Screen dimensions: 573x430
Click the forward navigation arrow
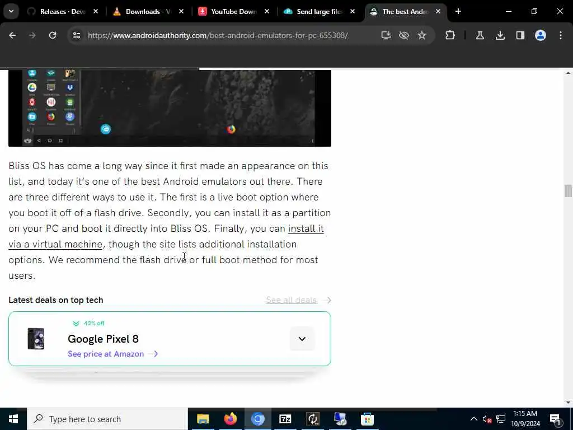tap(32, 35)
